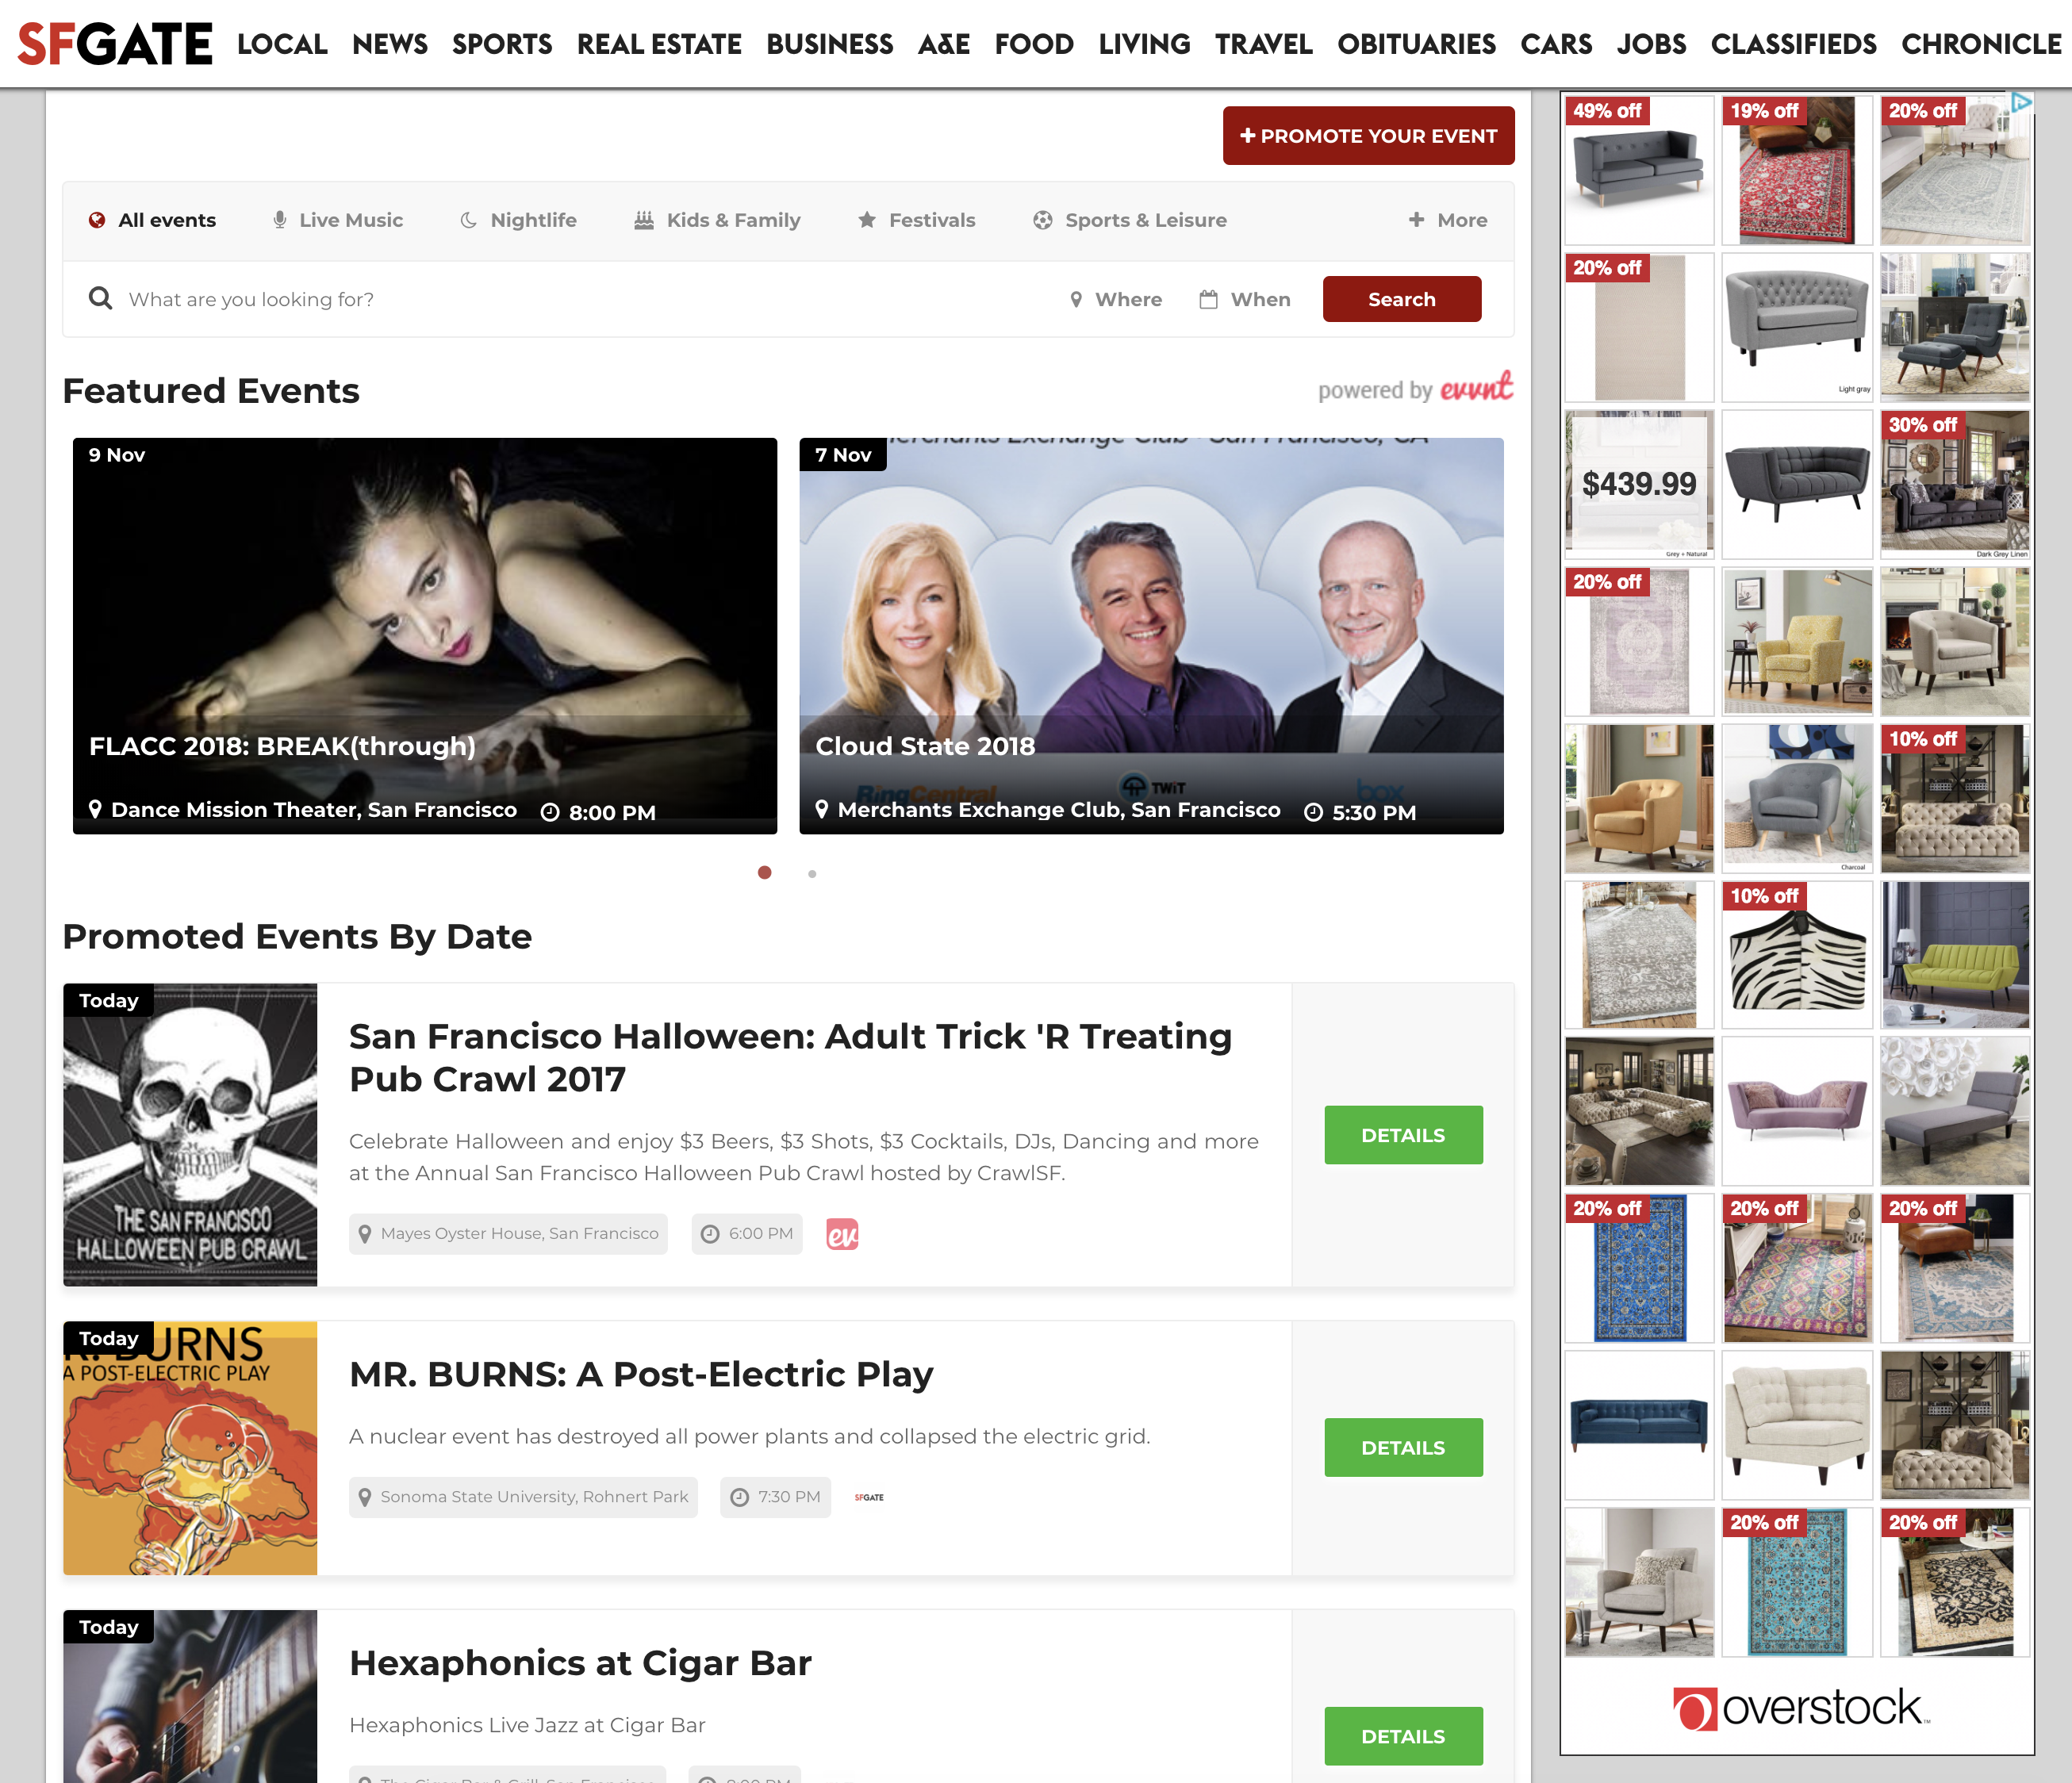This screenshot has width=2072, height=1783.
Task: Click the evvnt icon on Halloween event
Action: pos(842,1235)
